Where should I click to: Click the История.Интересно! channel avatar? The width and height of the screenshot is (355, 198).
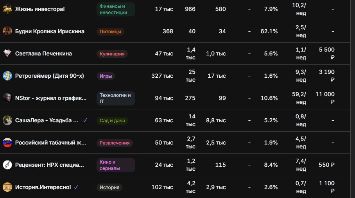(x=7, y=187)
